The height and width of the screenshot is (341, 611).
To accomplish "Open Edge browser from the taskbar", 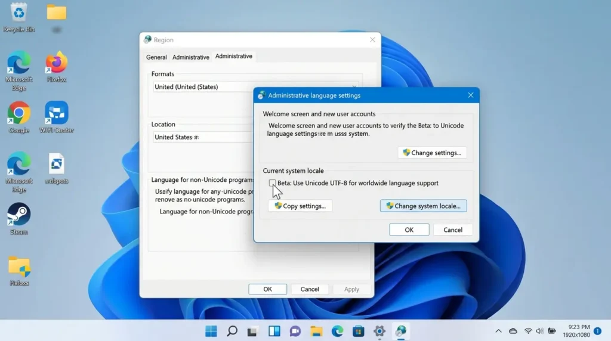I will 338,331.
